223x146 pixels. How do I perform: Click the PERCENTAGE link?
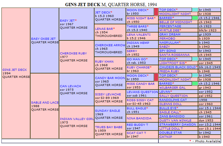170,26
